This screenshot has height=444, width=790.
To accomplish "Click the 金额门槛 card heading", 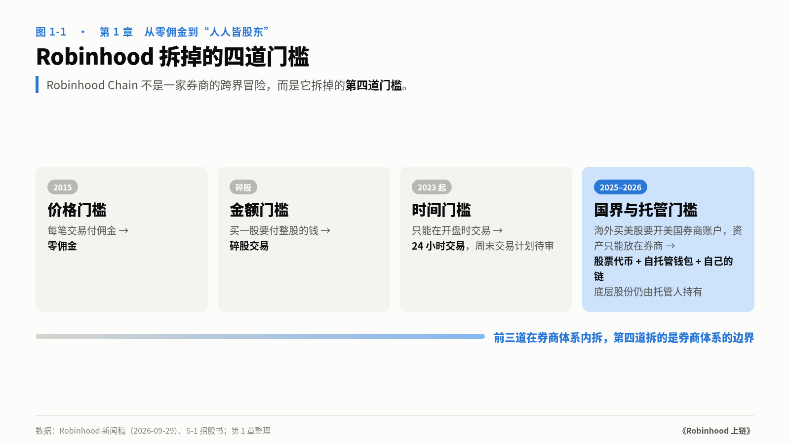I will coord(259,210).
